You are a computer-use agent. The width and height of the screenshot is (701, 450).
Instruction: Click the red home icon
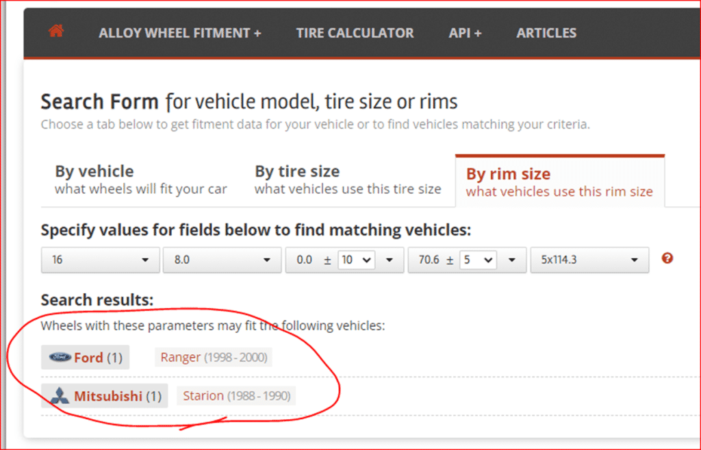coord(56,32)
